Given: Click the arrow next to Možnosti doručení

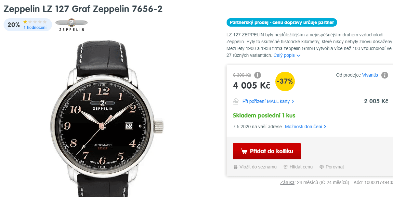Looking at the screenshot, I should tap(325, 127).
